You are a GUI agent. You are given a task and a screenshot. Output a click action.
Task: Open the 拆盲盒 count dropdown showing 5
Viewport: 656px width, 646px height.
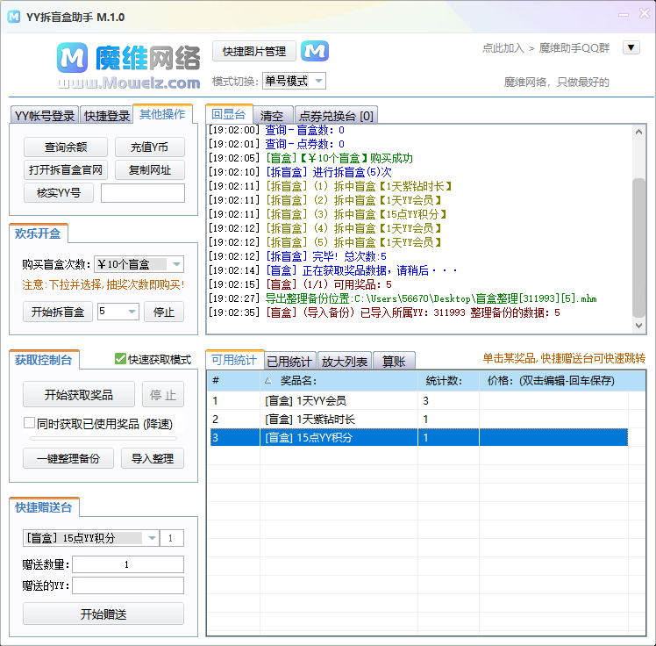(x=118, y=312)
